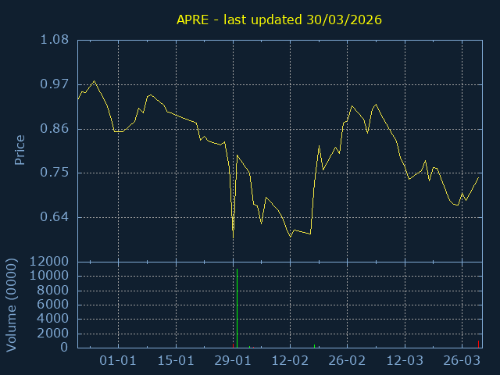Select the 26-03 date marker
Screen dimensions: 500x375
tap(462, 361)
